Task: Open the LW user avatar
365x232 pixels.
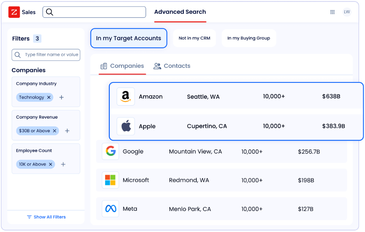Action: tap(347, 12)
